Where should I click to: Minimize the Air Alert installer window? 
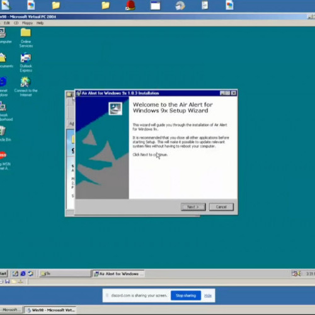[222, 93]
